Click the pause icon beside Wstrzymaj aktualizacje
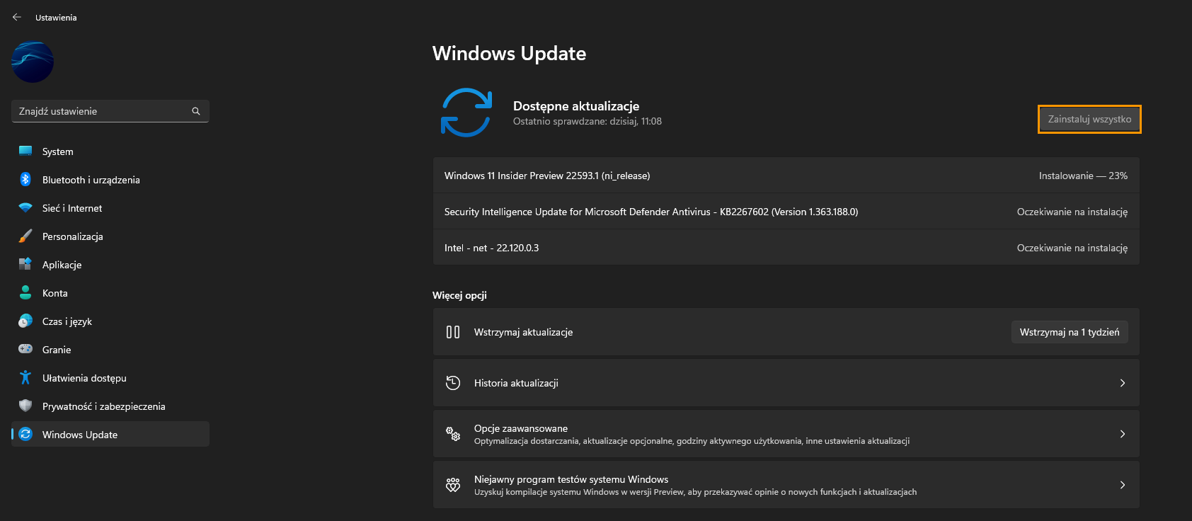This screenshot has width=1192, height=521. coord(453,332)
